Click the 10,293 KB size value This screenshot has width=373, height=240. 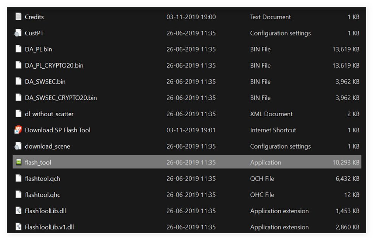click(x=346, y=162)
